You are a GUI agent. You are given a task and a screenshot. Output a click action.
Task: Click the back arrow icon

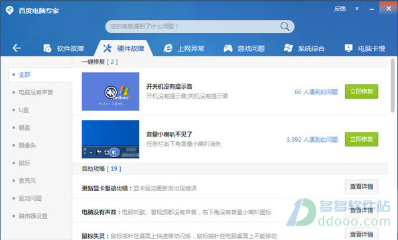17,48
